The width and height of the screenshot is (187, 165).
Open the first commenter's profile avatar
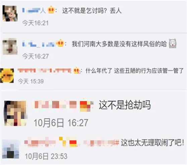coord(10,13)
